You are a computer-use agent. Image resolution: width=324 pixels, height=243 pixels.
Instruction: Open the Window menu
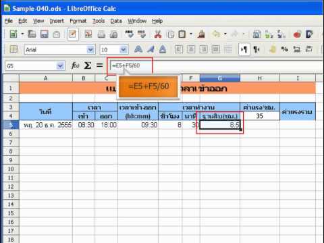[137, 21]
